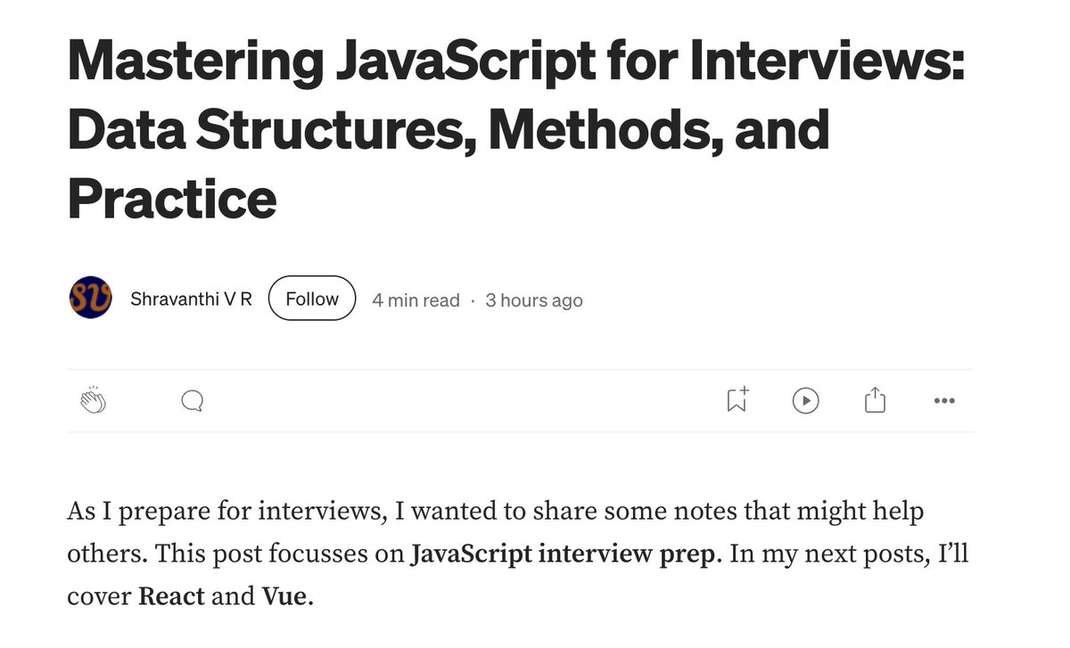This screenshot has height=648, width=1070.
Task: Follow the author Shravanthi V R
Action: pos(311,299)
